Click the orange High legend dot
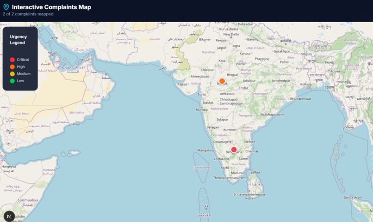 point(12,67)
